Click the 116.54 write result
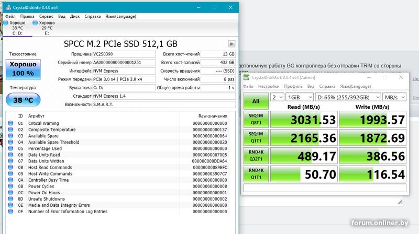 click(372, 174)
